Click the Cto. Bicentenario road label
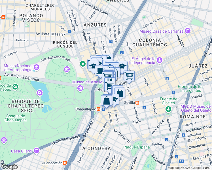 click(87, 131)
